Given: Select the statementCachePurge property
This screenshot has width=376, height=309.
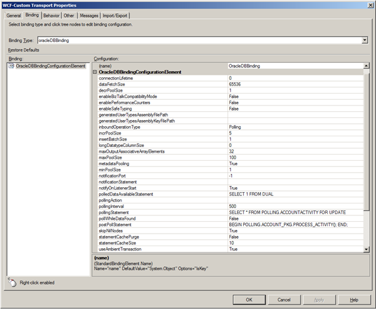Looking at the screenshot, I should 231,237.
